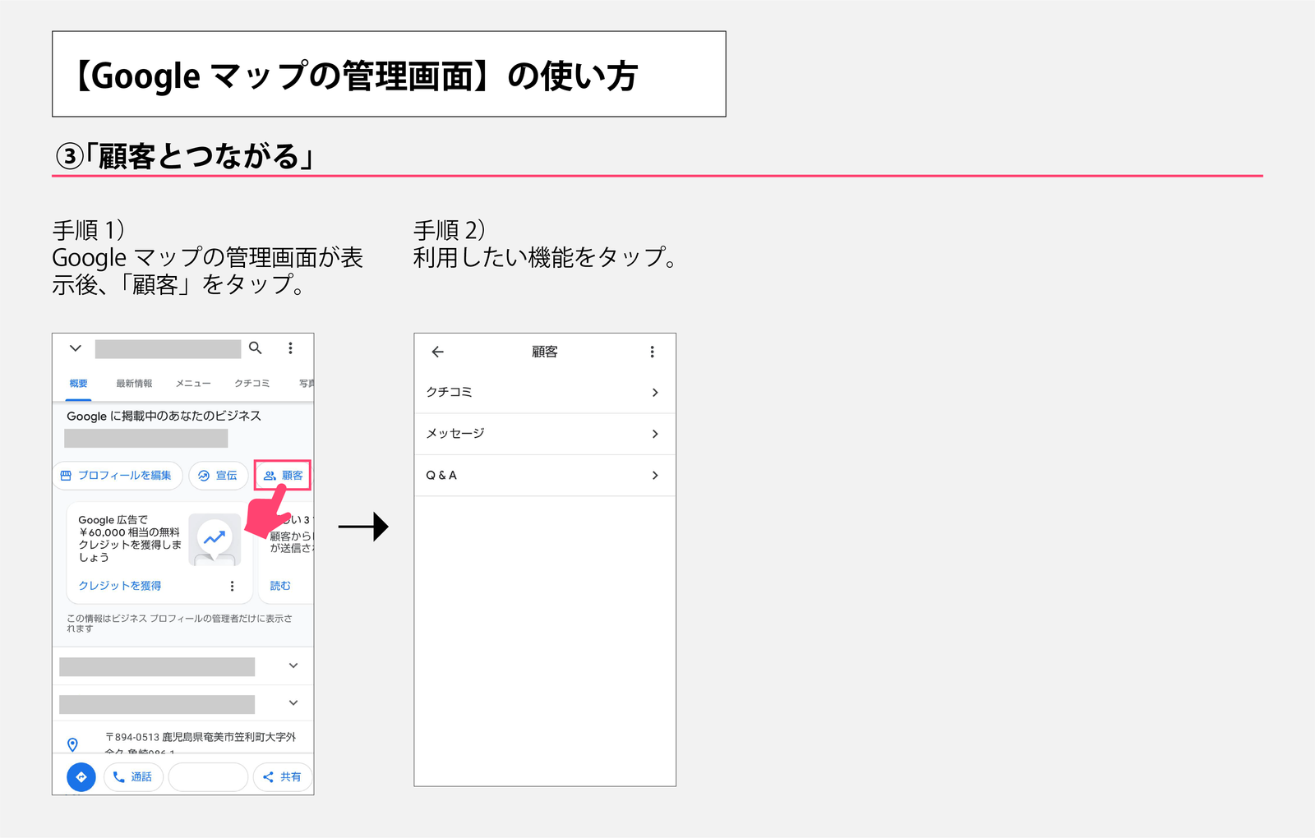
Task: Open the 顧客 screen's three-dot menu
Action: click(653, 352)
